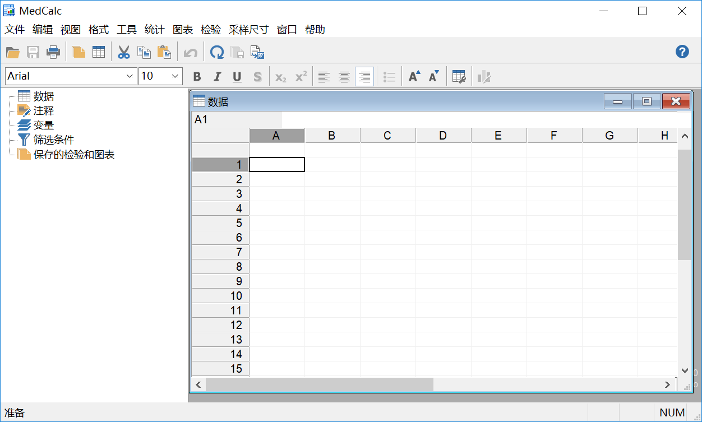The height and width of the screenshot is (422, 702).
Task: Click the horizontal scrollbar thumb of data window
Action: click(320, 384)
